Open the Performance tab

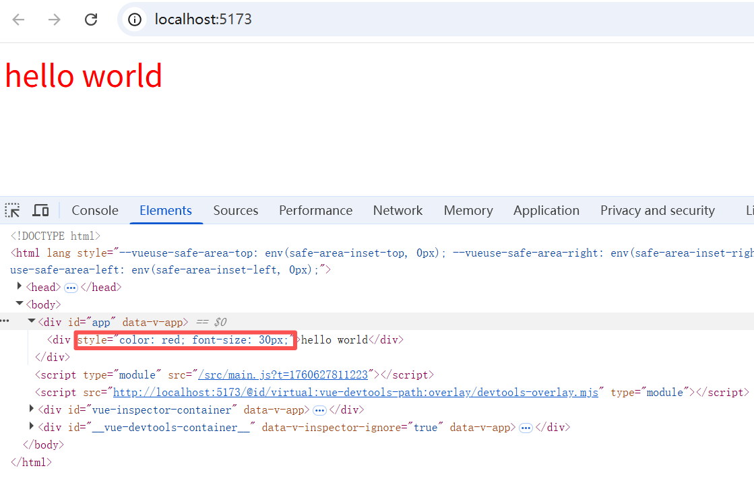(x=315, y=211)
